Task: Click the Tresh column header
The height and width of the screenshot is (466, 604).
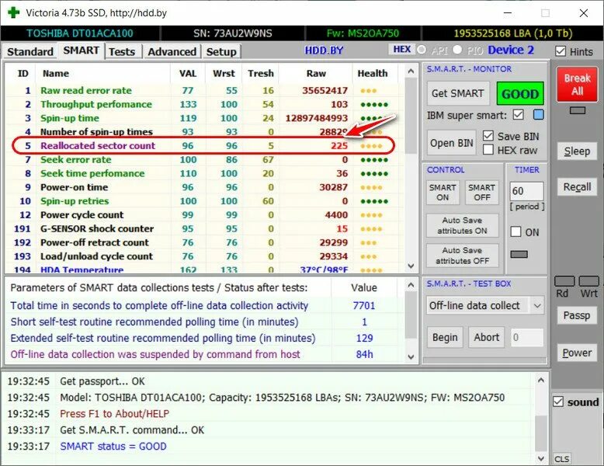Action: pyautogui.click(x=261, y=73)
